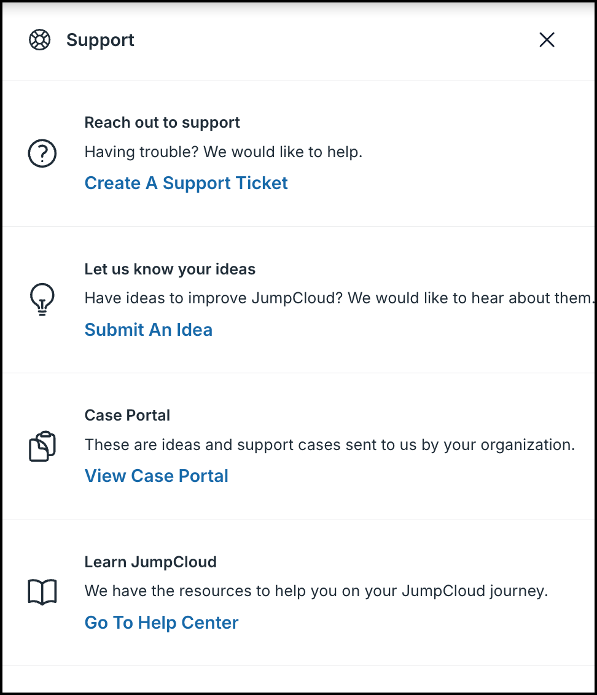Click the clipboard Case Portal icon

coord(42,446)
